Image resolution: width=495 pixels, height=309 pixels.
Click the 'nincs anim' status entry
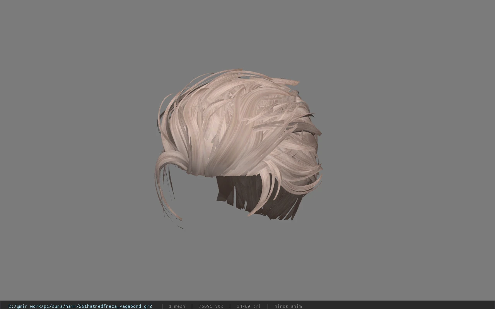[288, 306]
